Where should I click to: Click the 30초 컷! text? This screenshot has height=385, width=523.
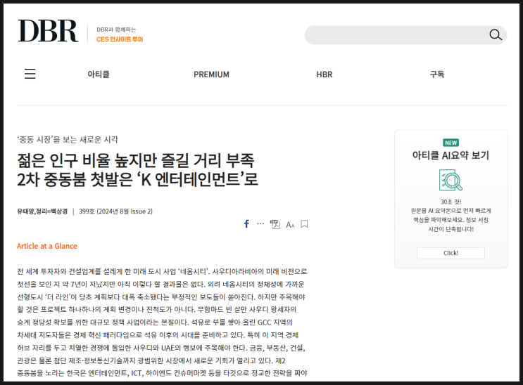click(x=451, y=202)
